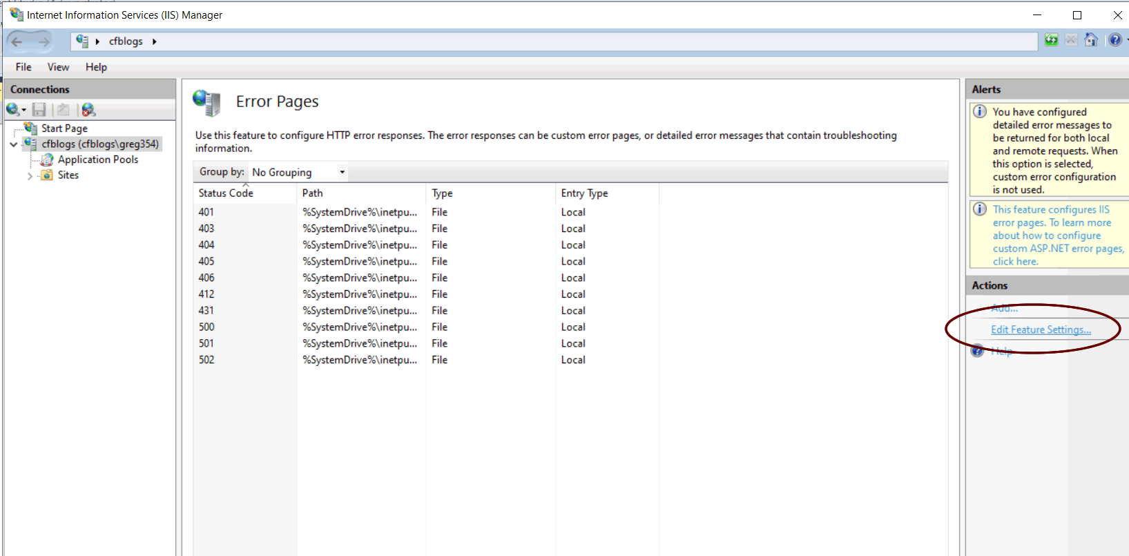Open the File menu
The image size is (1129, 556).
pos(23,67)
